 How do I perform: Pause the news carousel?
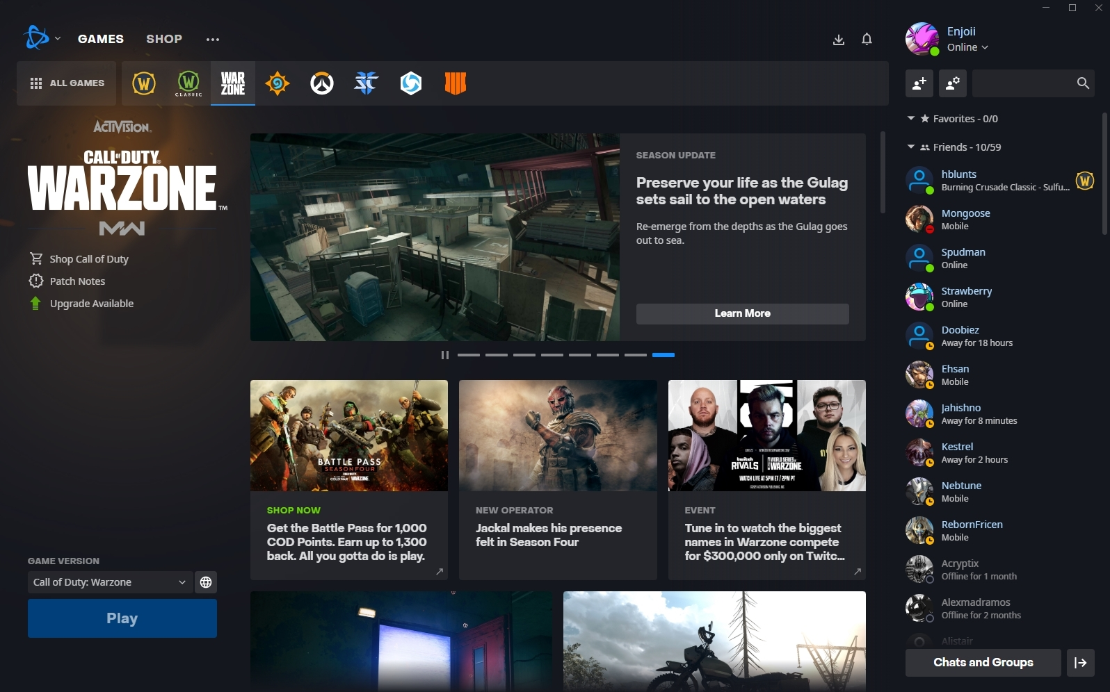445,355
